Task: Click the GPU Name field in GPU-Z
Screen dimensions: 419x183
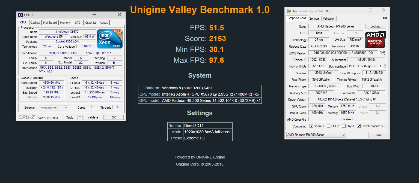Action: 336,26
